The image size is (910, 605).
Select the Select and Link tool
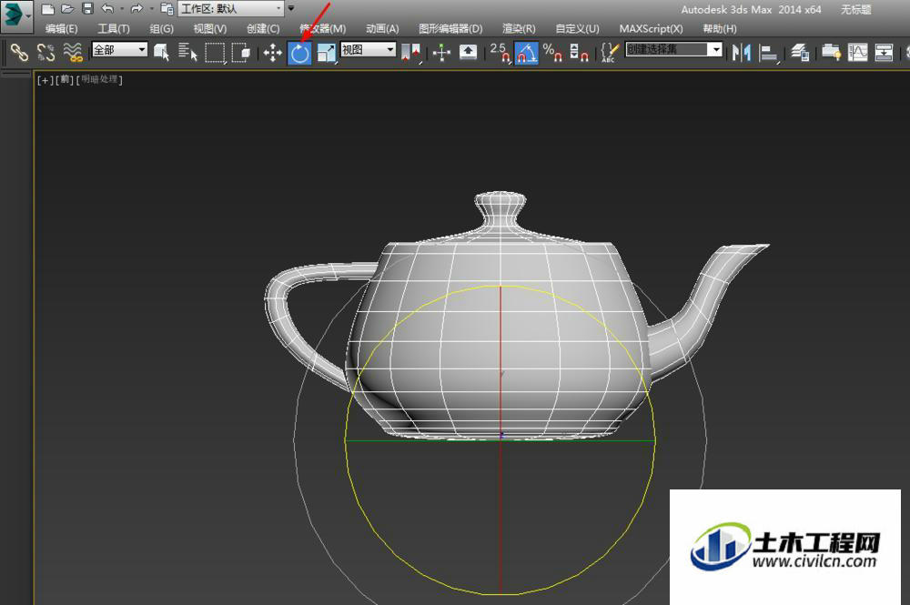click(19, 53)
